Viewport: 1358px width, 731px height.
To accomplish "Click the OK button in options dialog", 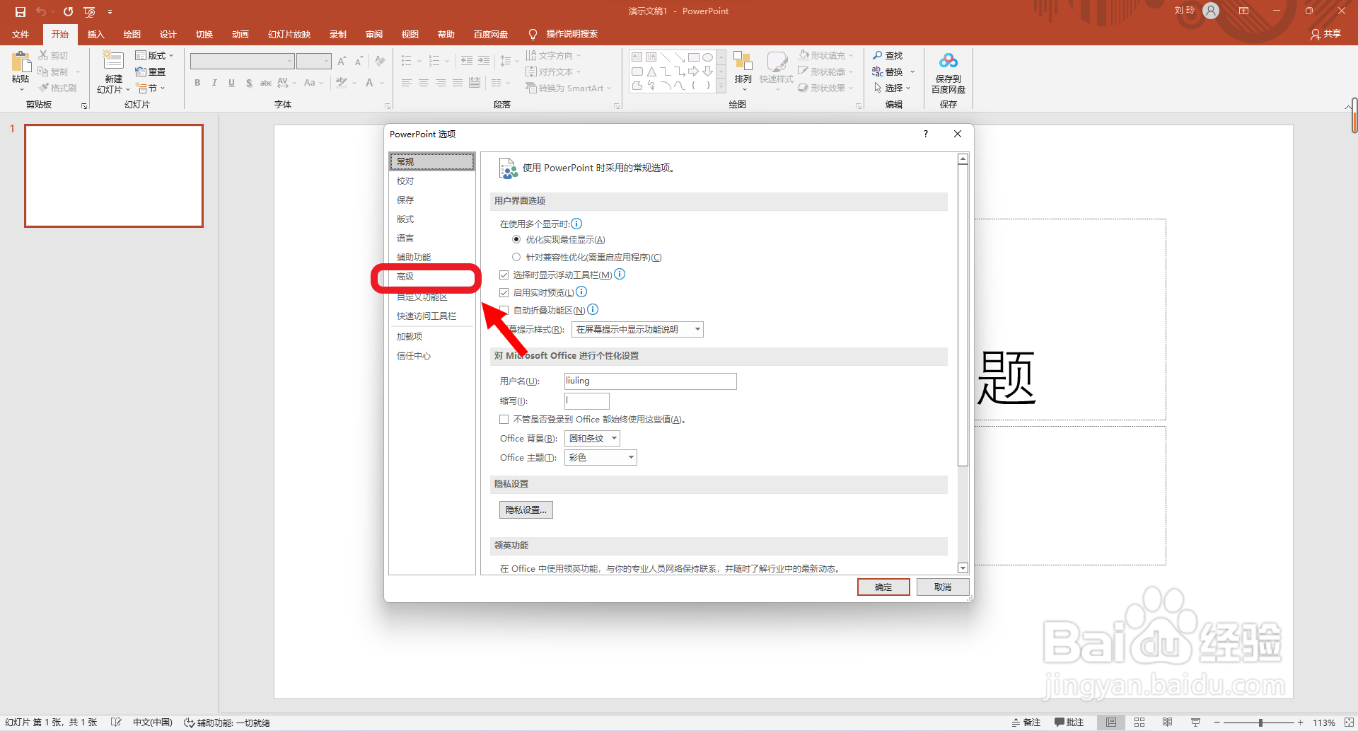I will [x=883, y=587].
